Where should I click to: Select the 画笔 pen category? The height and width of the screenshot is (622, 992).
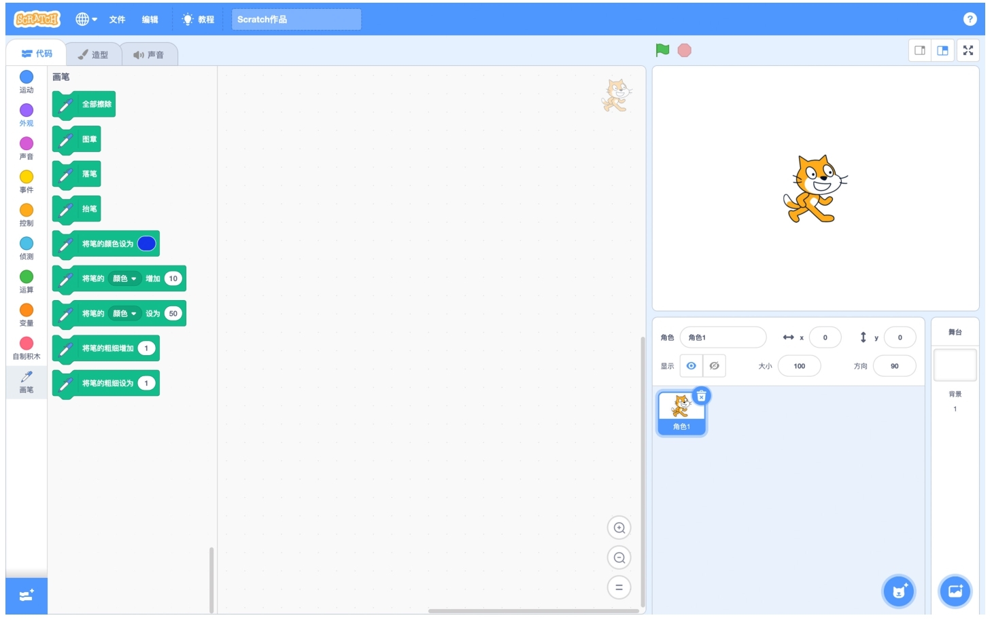click(x=27, y=382)
